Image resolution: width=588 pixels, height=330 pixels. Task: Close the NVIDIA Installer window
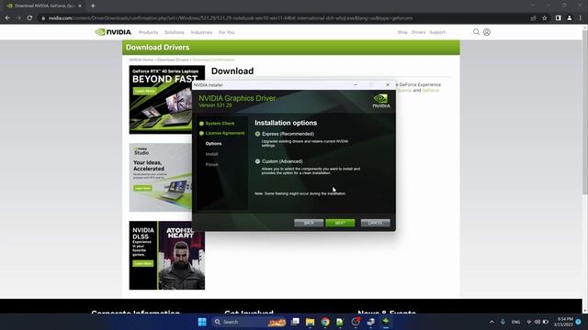[x=388, y=85]
